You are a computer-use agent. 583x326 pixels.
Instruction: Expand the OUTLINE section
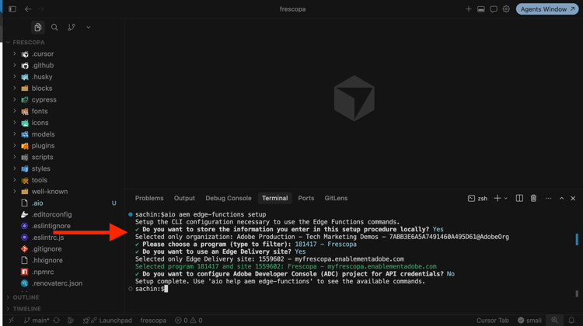point(26,297)
